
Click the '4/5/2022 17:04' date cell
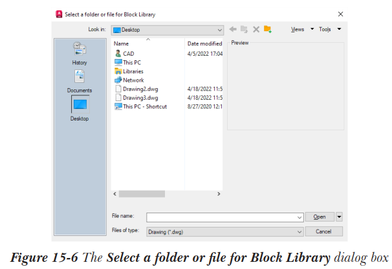(205, 54)
